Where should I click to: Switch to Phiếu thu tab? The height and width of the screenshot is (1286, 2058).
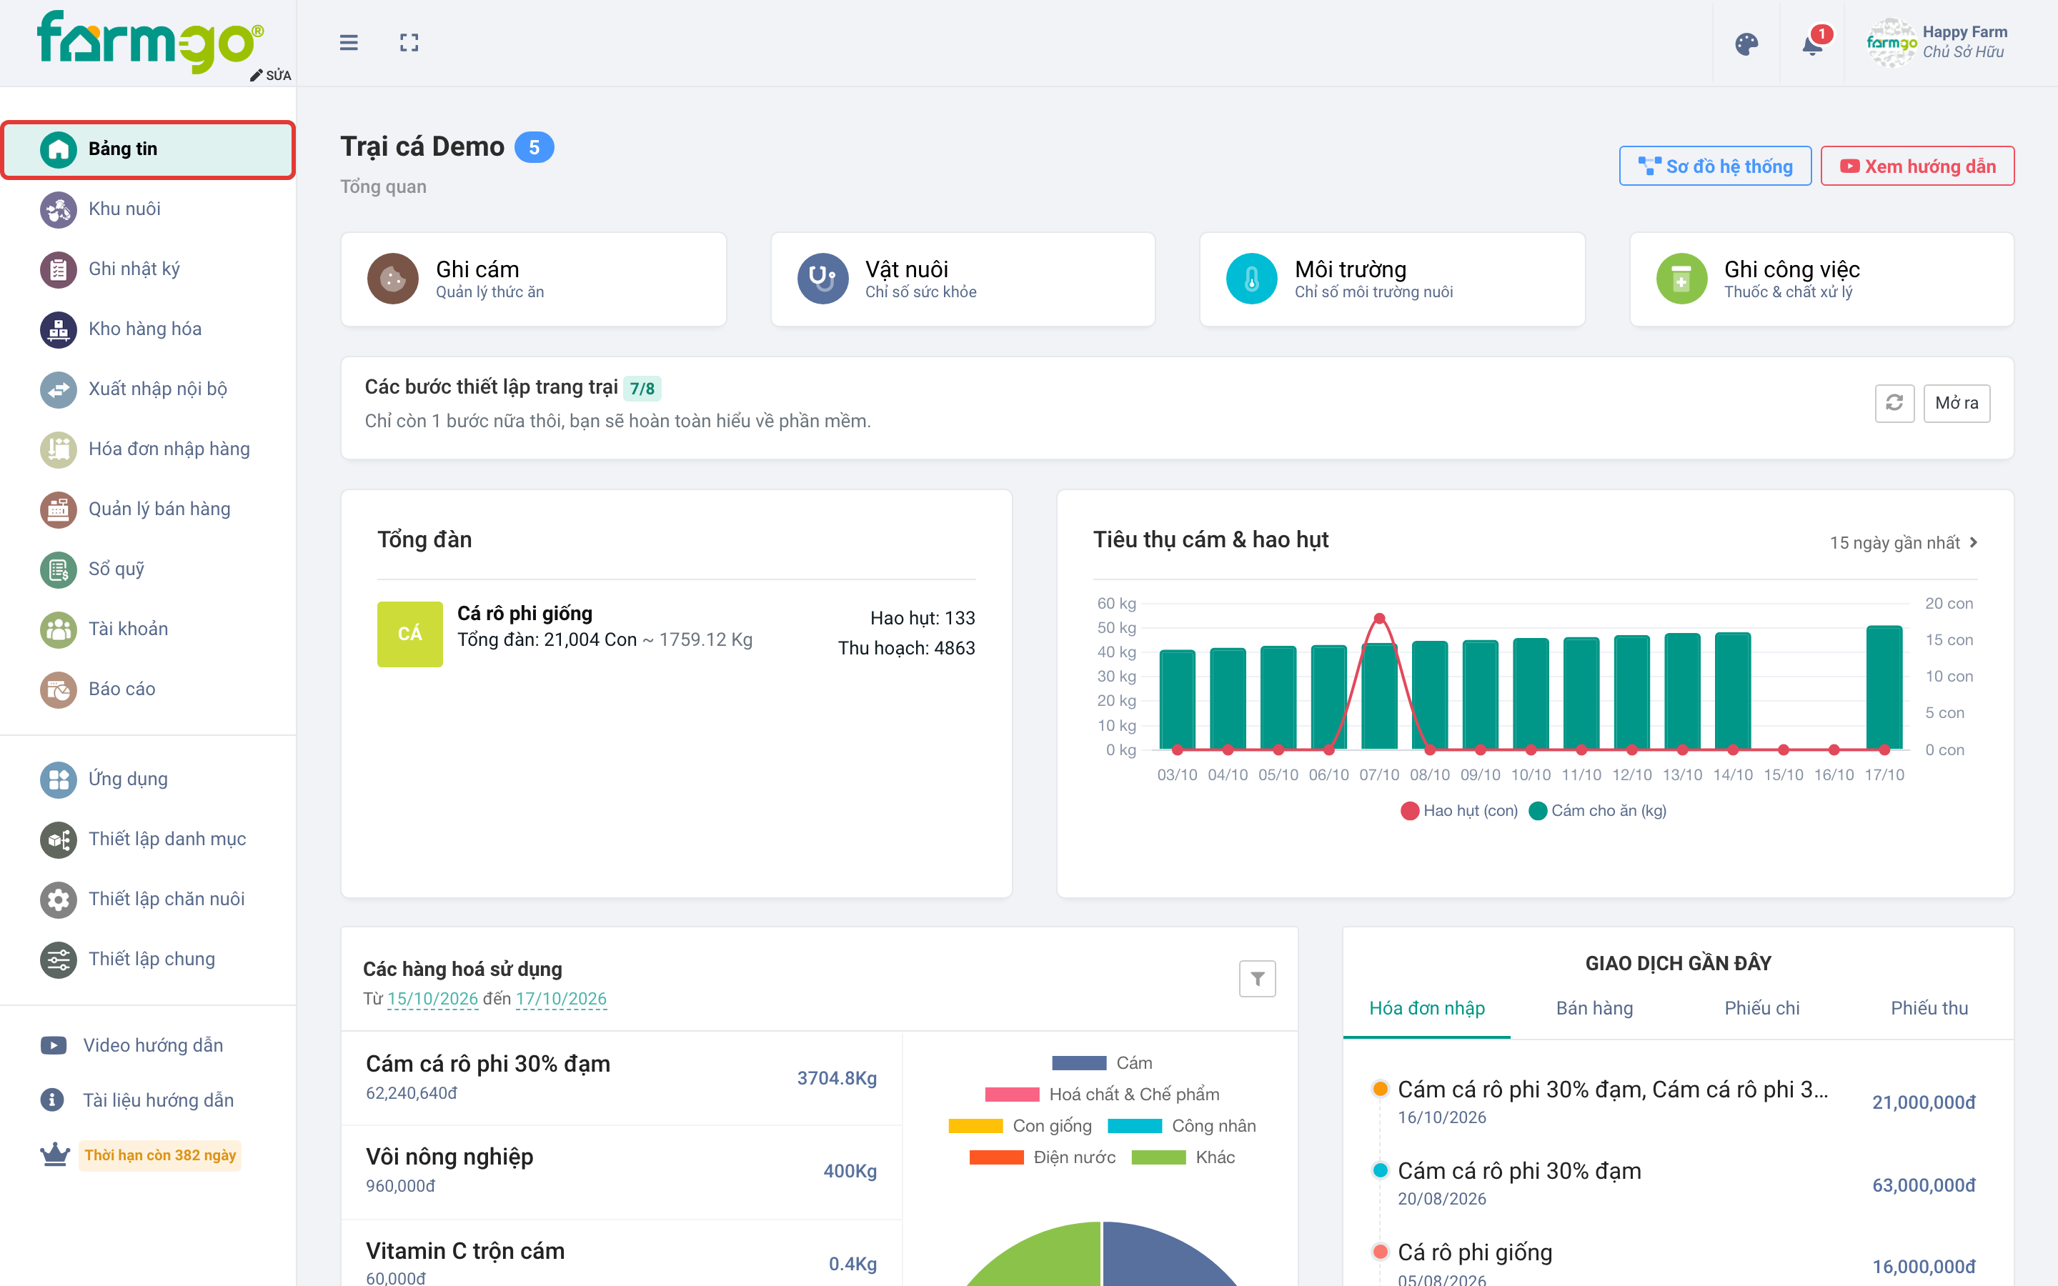(x=1929, y=1009)
